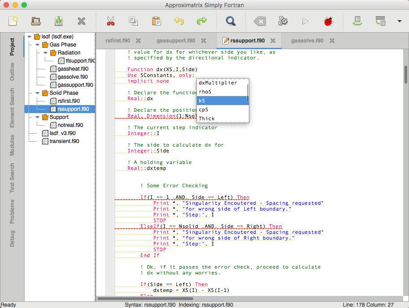Undo with the yellow arrow icon
Screen dimensions: 409x308
pyautogui.click(x=179, y=21)
